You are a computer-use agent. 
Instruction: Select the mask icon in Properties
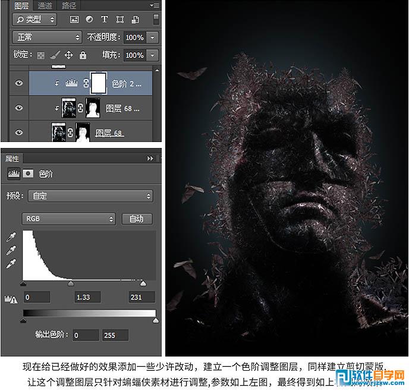click(28, 174)
